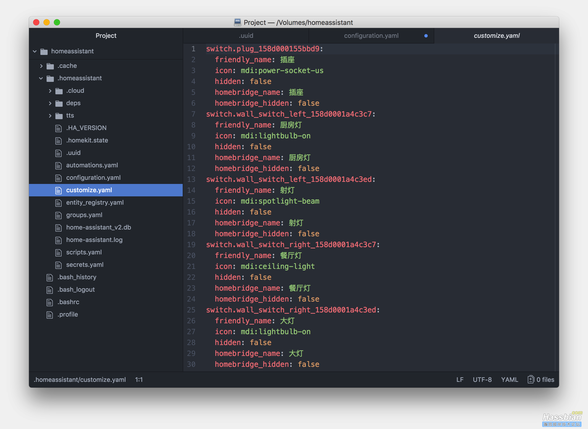Switch to the configuration.yaml tab
This screenshot has height=429, width=588.
coord(371,36)
